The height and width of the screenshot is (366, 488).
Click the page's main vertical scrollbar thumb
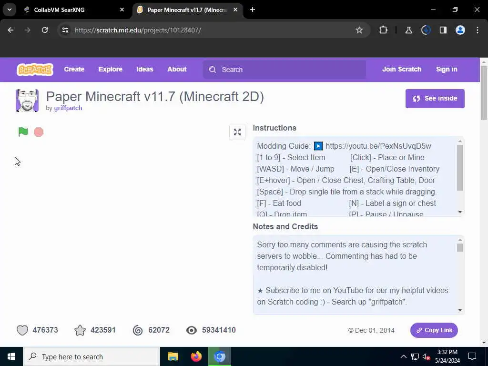click(484, 92)
